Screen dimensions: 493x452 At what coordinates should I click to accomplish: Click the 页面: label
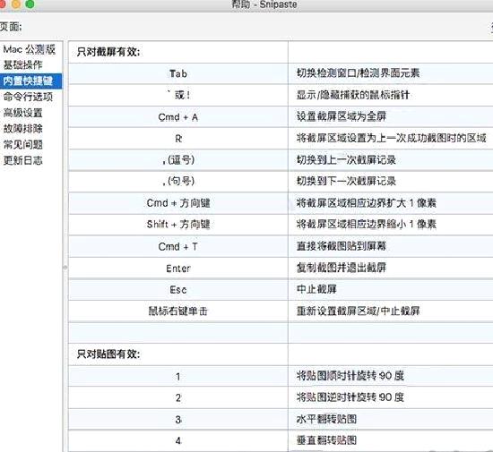(11, 28)
